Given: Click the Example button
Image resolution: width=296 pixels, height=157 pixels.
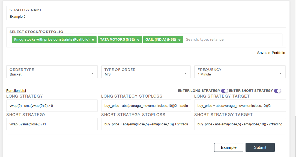Looking at the screenshot, I should click(x=229, y=147).
